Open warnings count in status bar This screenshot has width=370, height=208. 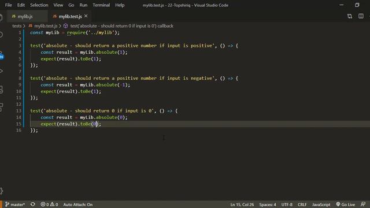54,205
